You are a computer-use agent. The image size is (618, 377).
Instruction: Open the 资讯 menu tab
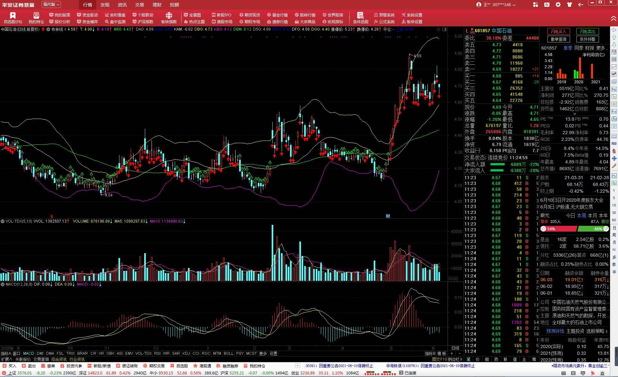[122, 5]
